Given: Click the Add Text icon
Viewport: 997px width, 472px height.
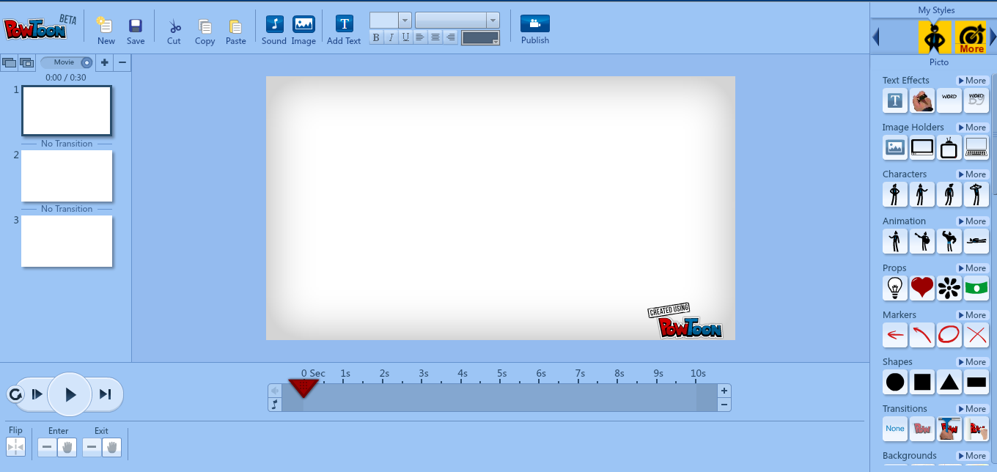Looking at the screenshot, I should (344, 23).
